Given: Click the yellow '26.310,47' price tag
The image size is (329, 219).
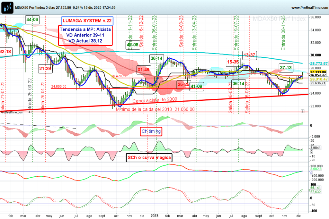Looking at the screenshot, I should (x=319, y=79).
